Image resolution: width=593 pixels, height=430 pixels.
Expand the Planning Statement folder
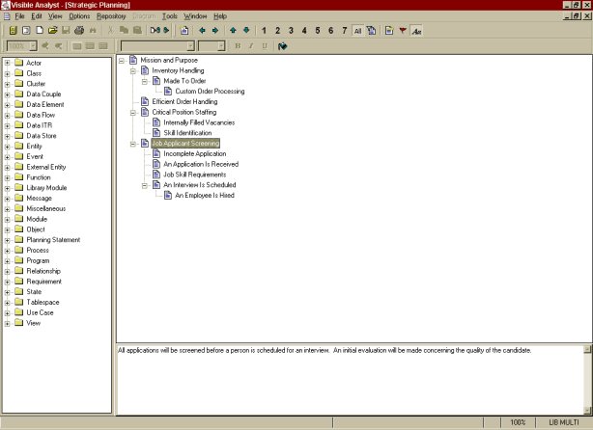(7, 240)
